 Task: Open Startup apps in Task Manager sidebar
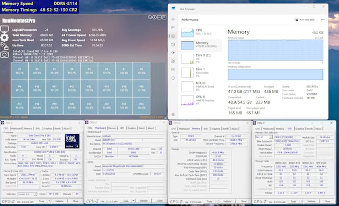point(173,53)
